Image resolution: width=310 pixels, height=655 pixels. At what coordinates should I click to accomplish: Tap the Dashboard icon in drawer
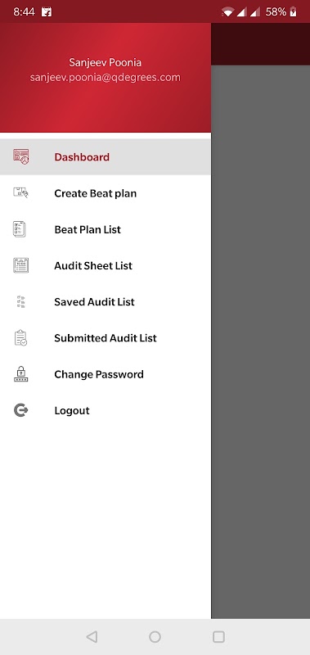pyautogui.click(x=21, y=156)
